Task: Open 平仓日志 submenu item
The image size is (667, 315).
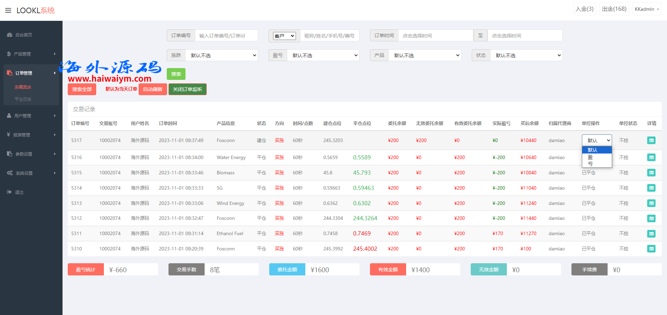Action: (23, 99)
